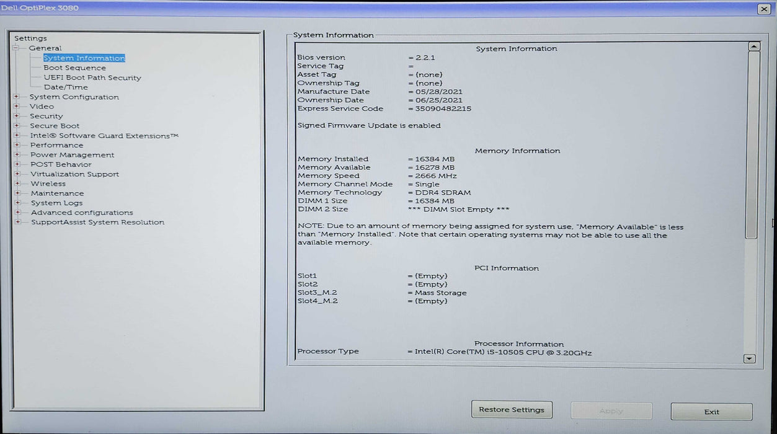Click the scroll up arrow of System Information
This screenshot has height=434, width=777.
(753, 46)
